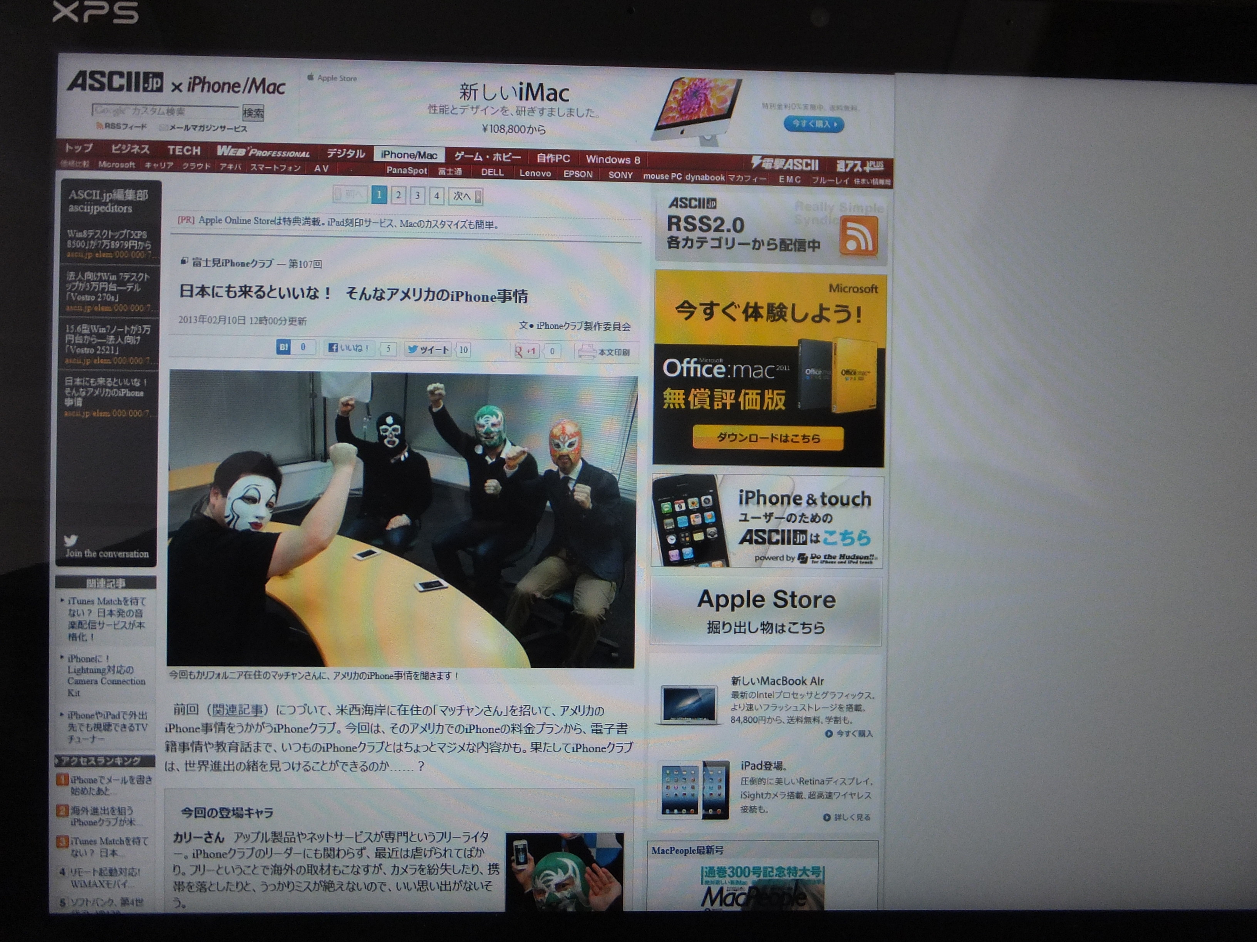
Task: Click the Facebook いいね! button
Action: (x=349, y=348)
